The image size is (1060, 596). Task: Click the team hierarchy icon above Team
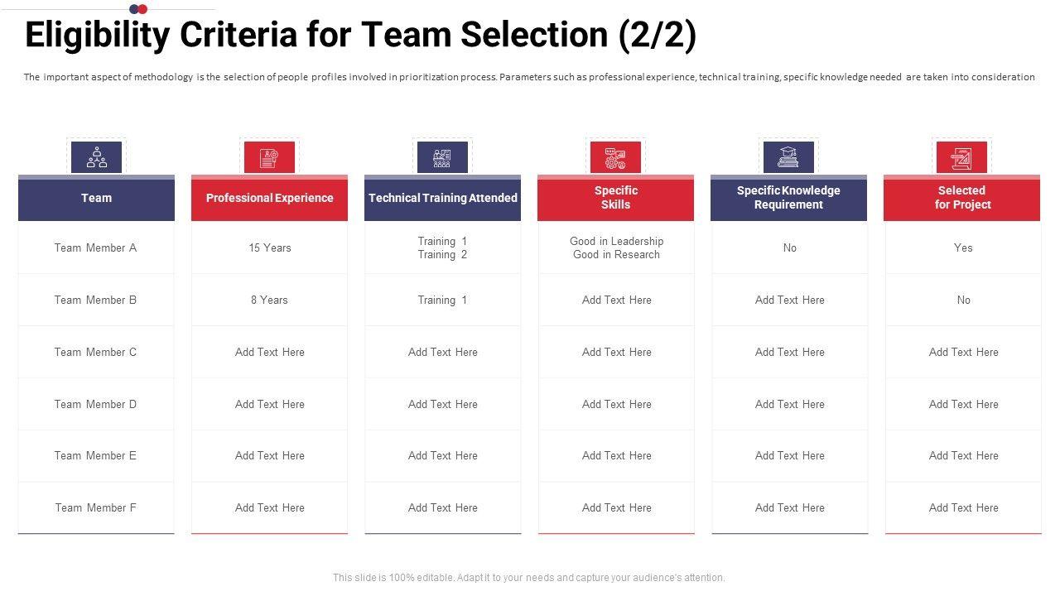coord(97,157)
